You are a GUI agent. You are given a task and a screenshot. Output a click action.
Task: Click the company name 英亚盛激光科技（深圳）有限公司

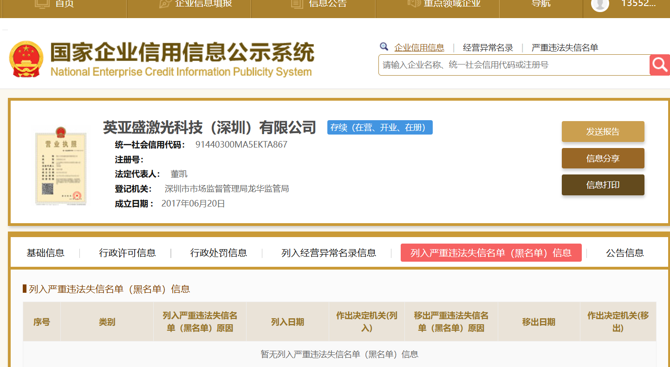pyautogui.click(x=209, y=127)
